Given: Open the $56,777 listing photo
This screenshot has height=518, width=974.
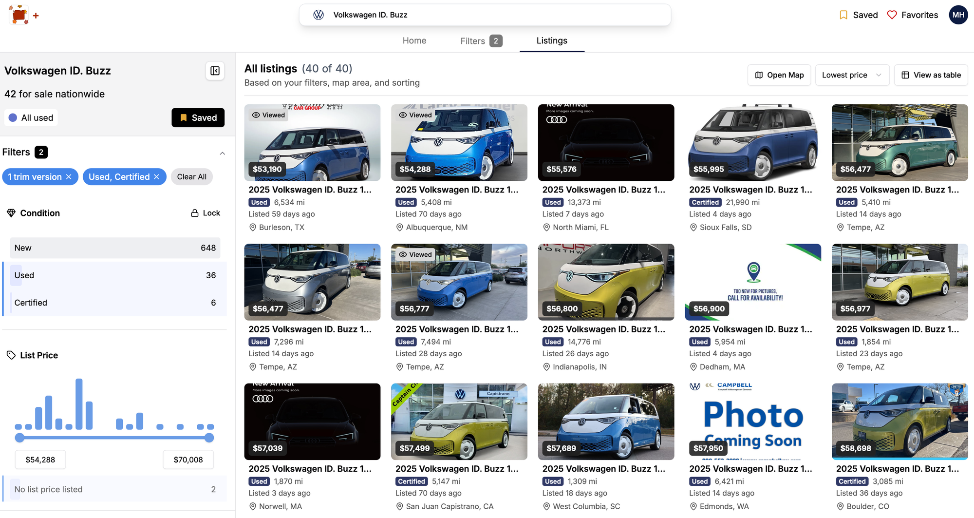Looking at the screenshot, I should (459, 282).
